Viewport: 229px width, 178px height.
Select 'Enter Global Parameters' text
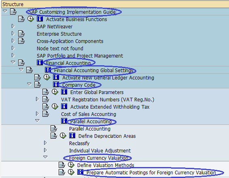coord(97,92)
